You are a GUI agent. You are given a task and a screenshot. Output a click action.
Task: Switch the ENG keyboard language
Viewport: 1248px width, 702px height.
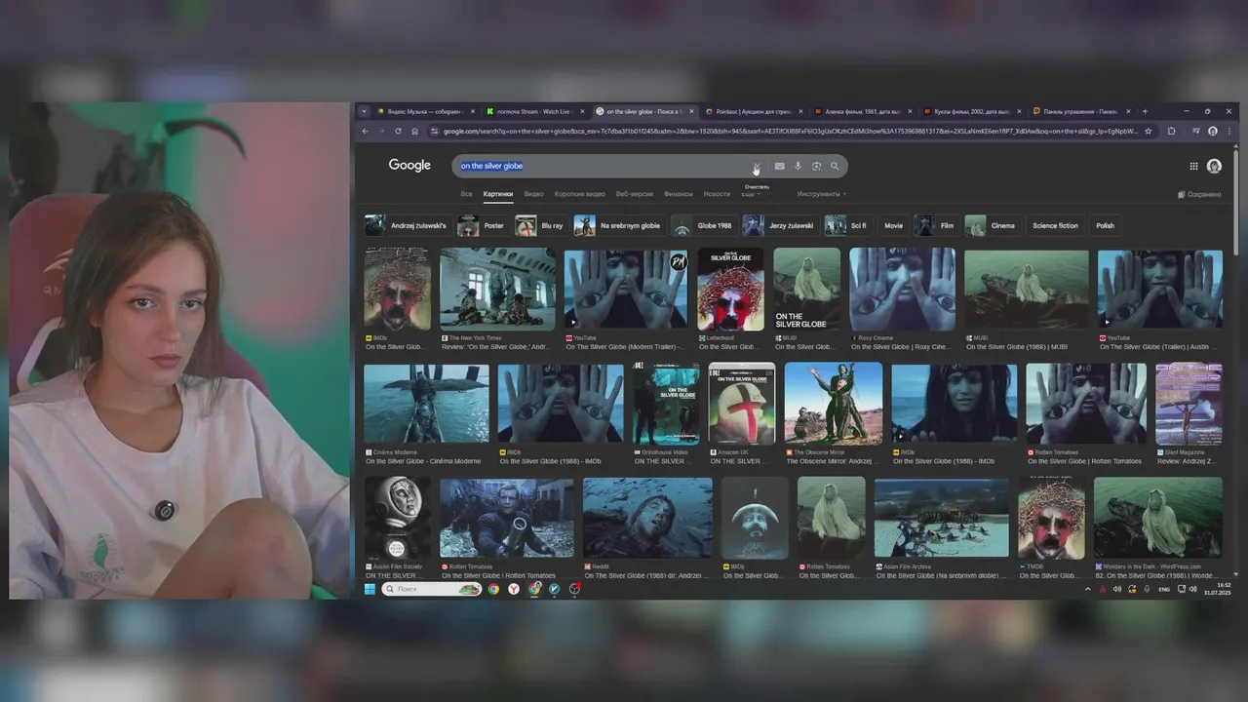(1164, 589)
